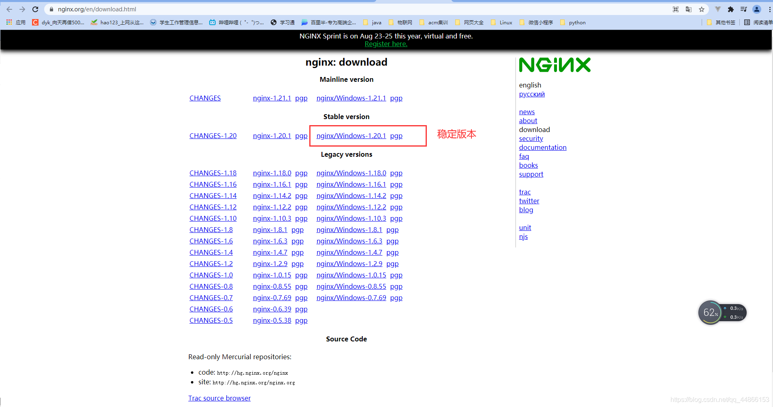Viewport: 773px width, 407px height.
Task: Expand the java bookmark folder
Action: [x=372, y=22]
